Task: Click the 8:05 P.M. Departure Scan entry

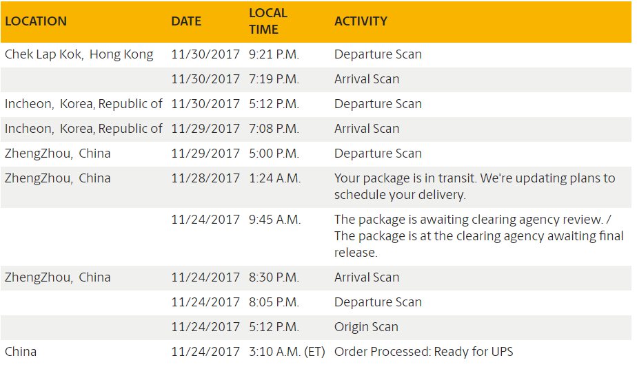Action: pos(378,302)
